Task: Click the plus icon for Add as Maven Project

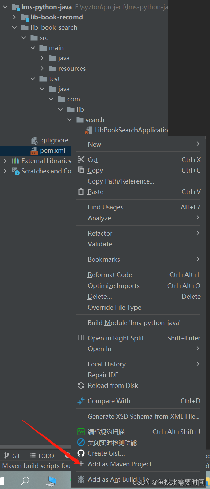Action: coord(81,464)
